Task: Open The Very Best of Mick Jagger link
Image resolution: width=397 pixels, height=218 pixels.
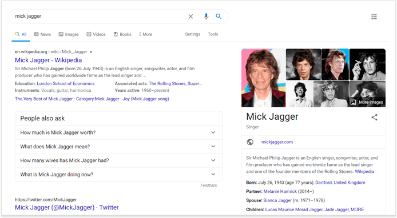Action: click(44, 99)
